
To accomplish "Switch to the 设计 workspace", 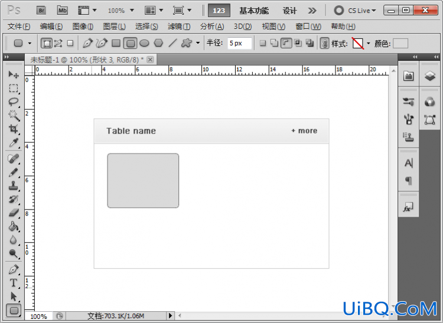I will pyautogui.click(x=289, y=11).
